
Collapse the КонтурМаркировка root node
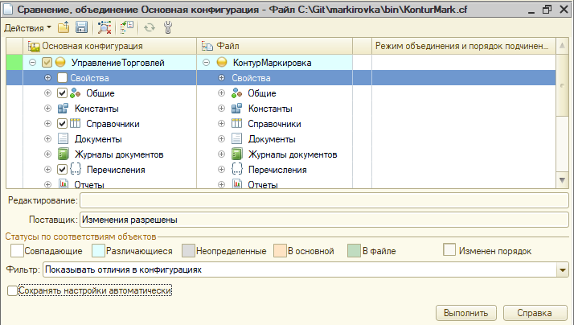[x=206, y=62]
